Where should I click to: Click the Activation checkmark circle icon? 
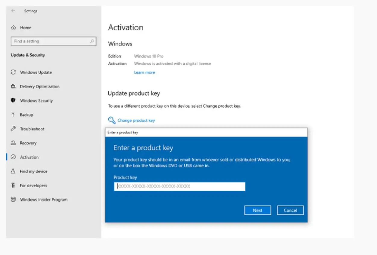[13, 157]
